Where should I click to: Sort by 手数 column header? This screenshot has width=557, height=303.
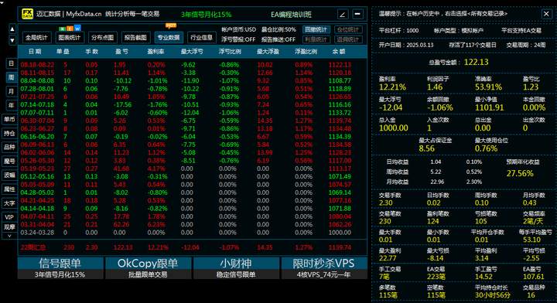click(x=91, y=52)
